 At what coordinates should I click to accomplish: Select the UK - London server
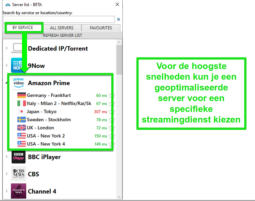[x=40, y=128]
